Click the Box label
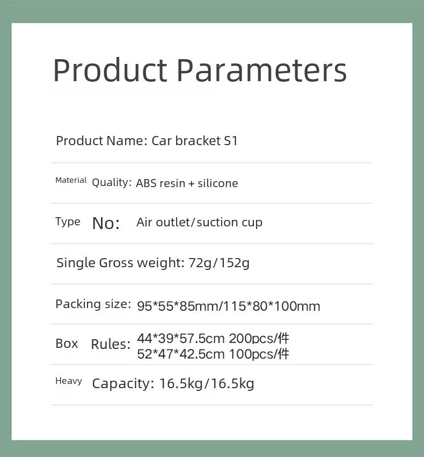The height and width of the screenshot is (457, 424). 67,344
